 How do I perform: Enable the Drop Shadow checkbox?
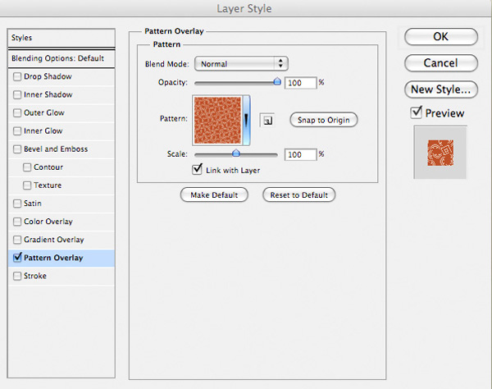17,77
